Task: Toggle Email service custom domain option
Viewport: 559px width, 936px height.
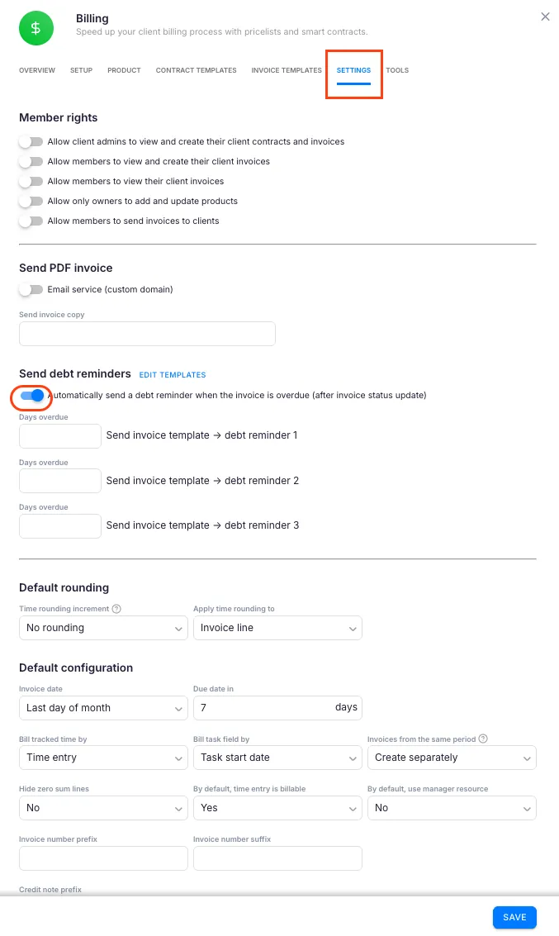Action: tap(31, 289)
